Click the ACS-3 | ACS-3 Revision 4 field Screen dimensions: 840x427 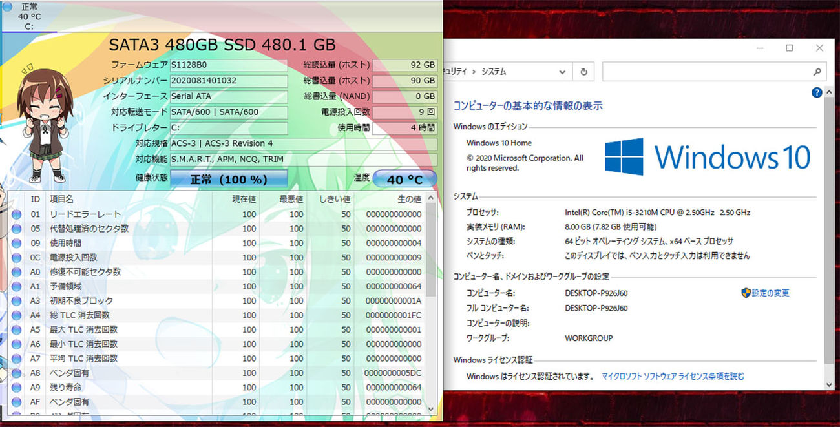[x=303, y=143]
